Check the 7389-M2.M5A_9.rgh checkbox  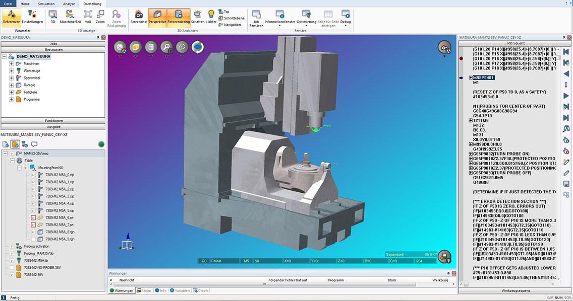pyautogui.click(x=33, y=239)
